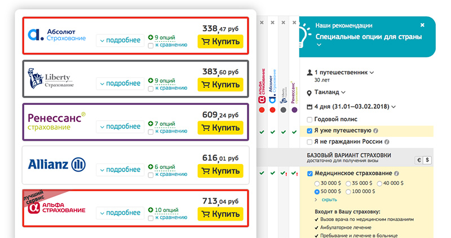Add Allianz to comparison checkbox
The image size is (451, 238).
pyautogui.click(x=151, y=175)
